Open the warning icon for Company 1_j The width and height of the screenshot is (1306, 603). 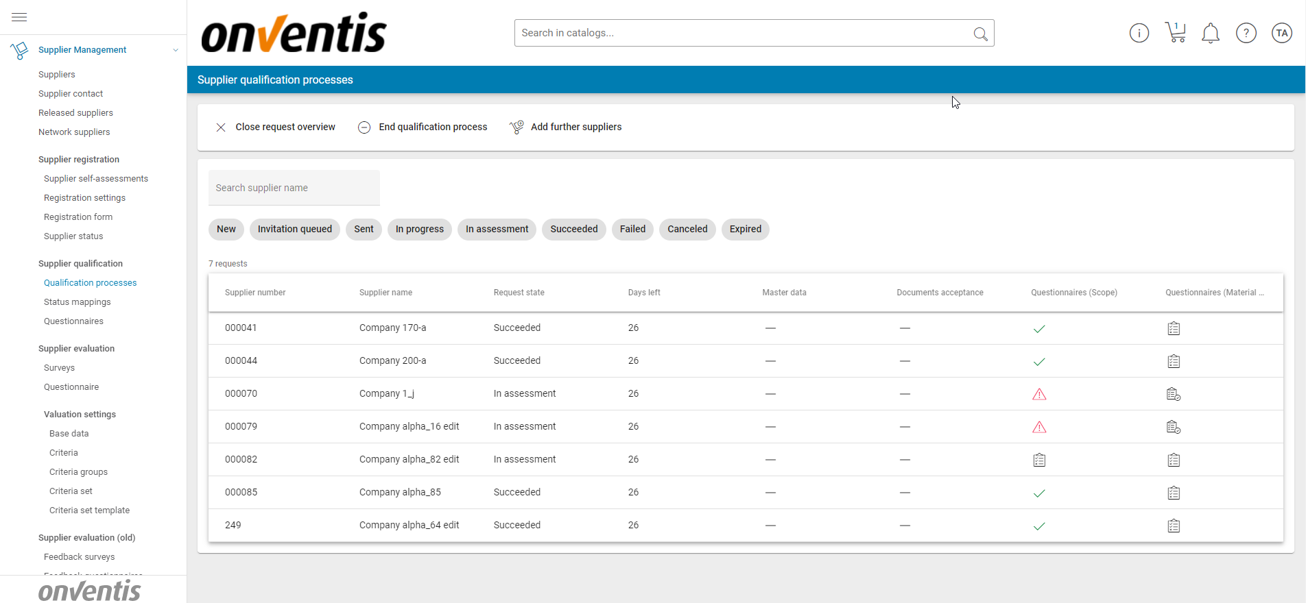[1039, 394]
